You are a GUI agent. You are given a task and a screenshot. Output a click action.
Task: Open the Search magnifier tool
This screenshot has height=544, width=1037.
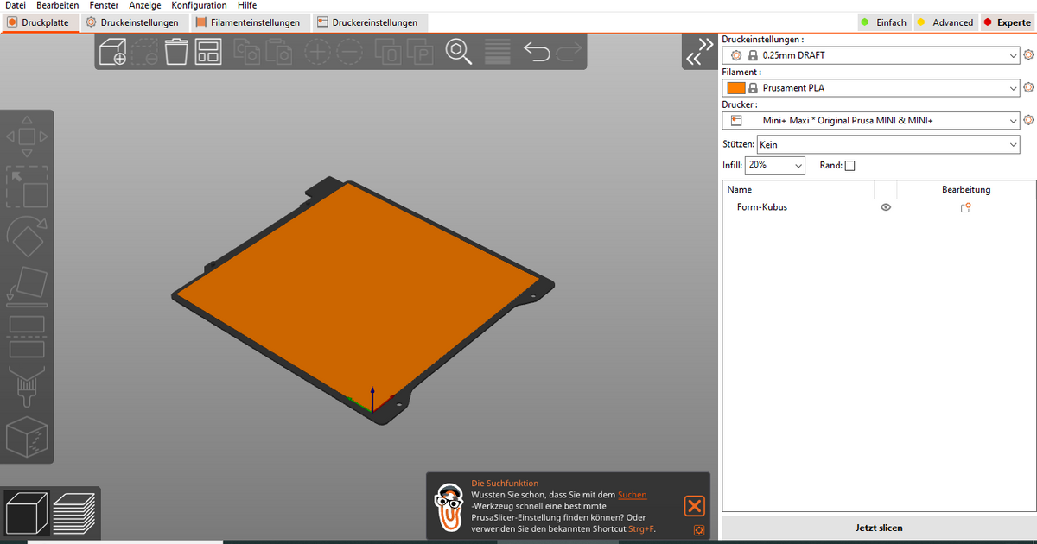coord(459,52)
